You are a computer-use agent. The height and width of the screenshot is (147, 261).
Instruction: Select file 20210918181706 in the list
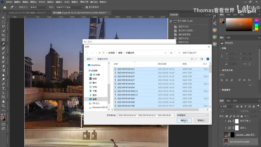(x=161, y=106)
